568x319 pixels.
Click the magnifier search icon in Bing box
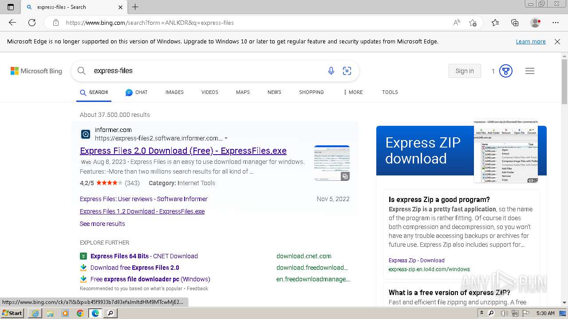pyautogui.click(x=81, y=71)
